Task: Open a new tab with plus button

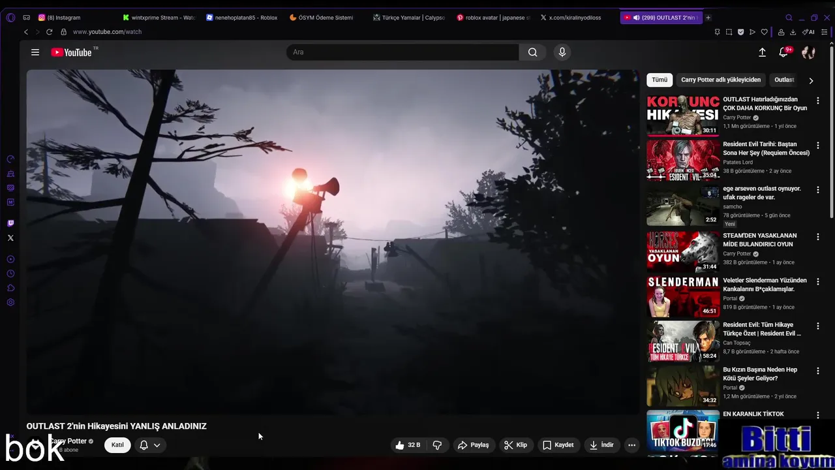Action: click(708, 18)
